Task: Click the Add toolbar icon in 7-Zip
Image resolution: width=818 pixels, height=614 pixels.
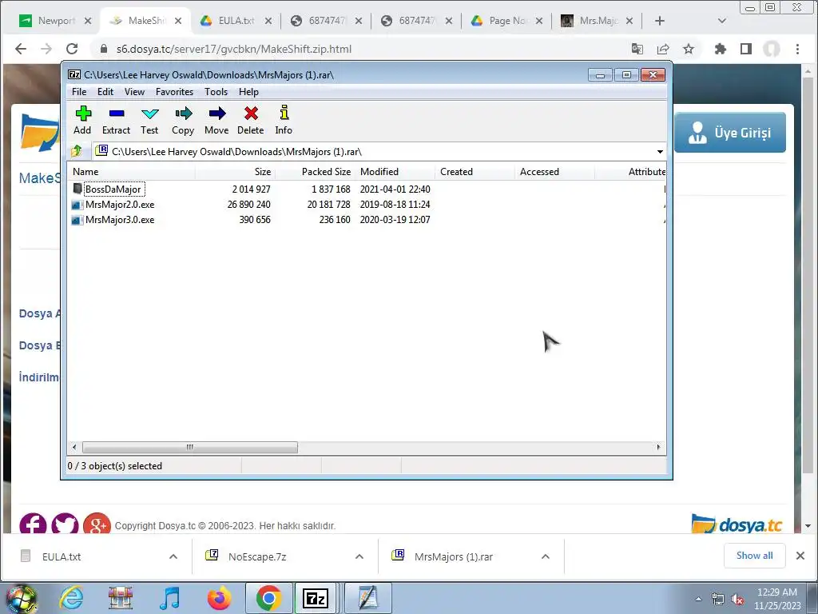Action: click(x=82, y=121)
